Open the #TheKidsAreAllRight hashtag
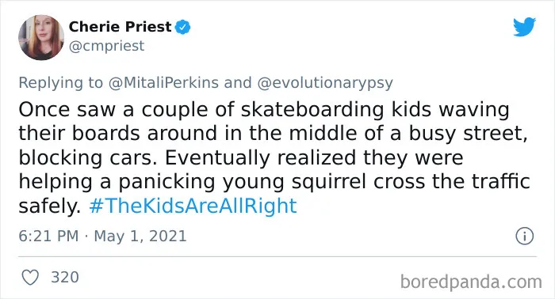This screenshot has width=555, height=299. click(x=193, y=206)
